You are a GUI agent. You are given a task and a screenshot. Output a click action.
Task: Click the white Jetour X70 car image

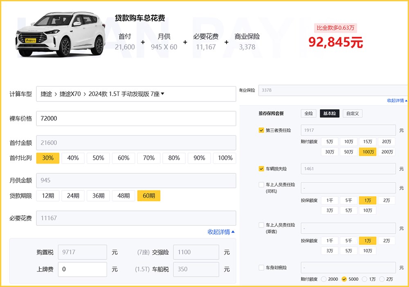[59, 35]
